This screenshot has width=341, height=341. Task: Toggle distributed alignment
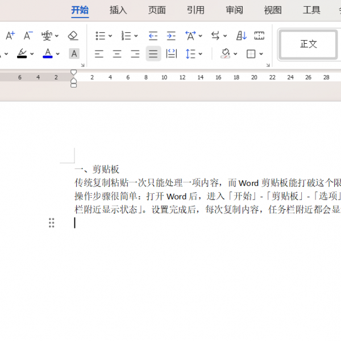[171, 54]
